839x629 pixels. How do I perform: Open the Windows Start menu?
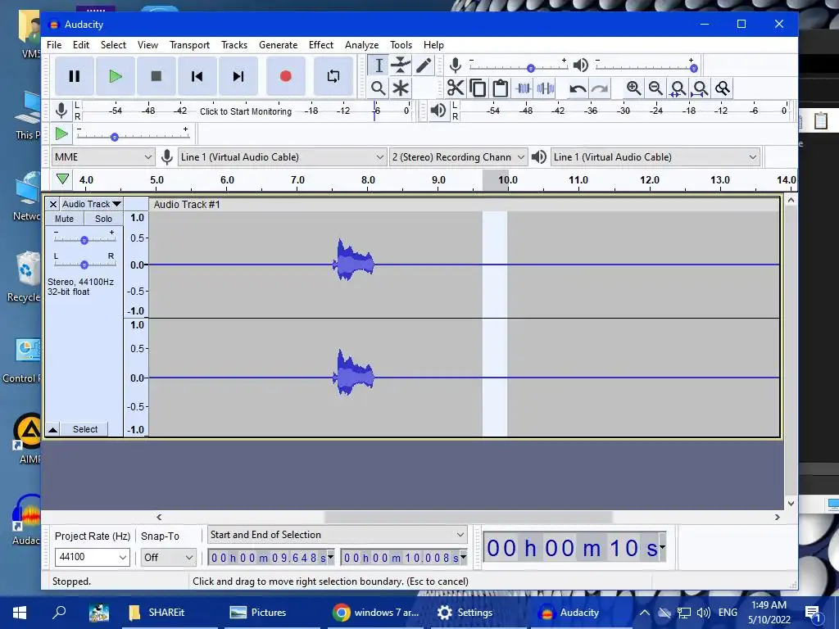[20, 613]
